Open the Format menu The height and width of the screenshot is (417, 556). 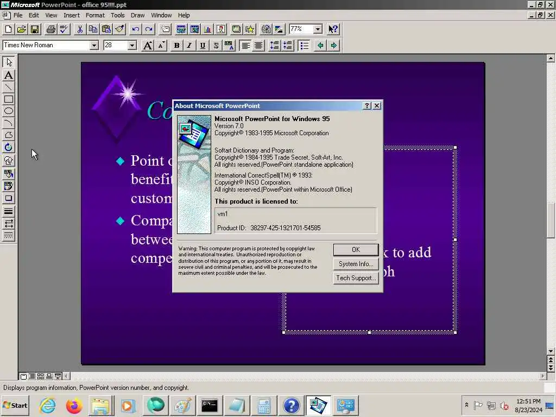[x=95, y=15]
